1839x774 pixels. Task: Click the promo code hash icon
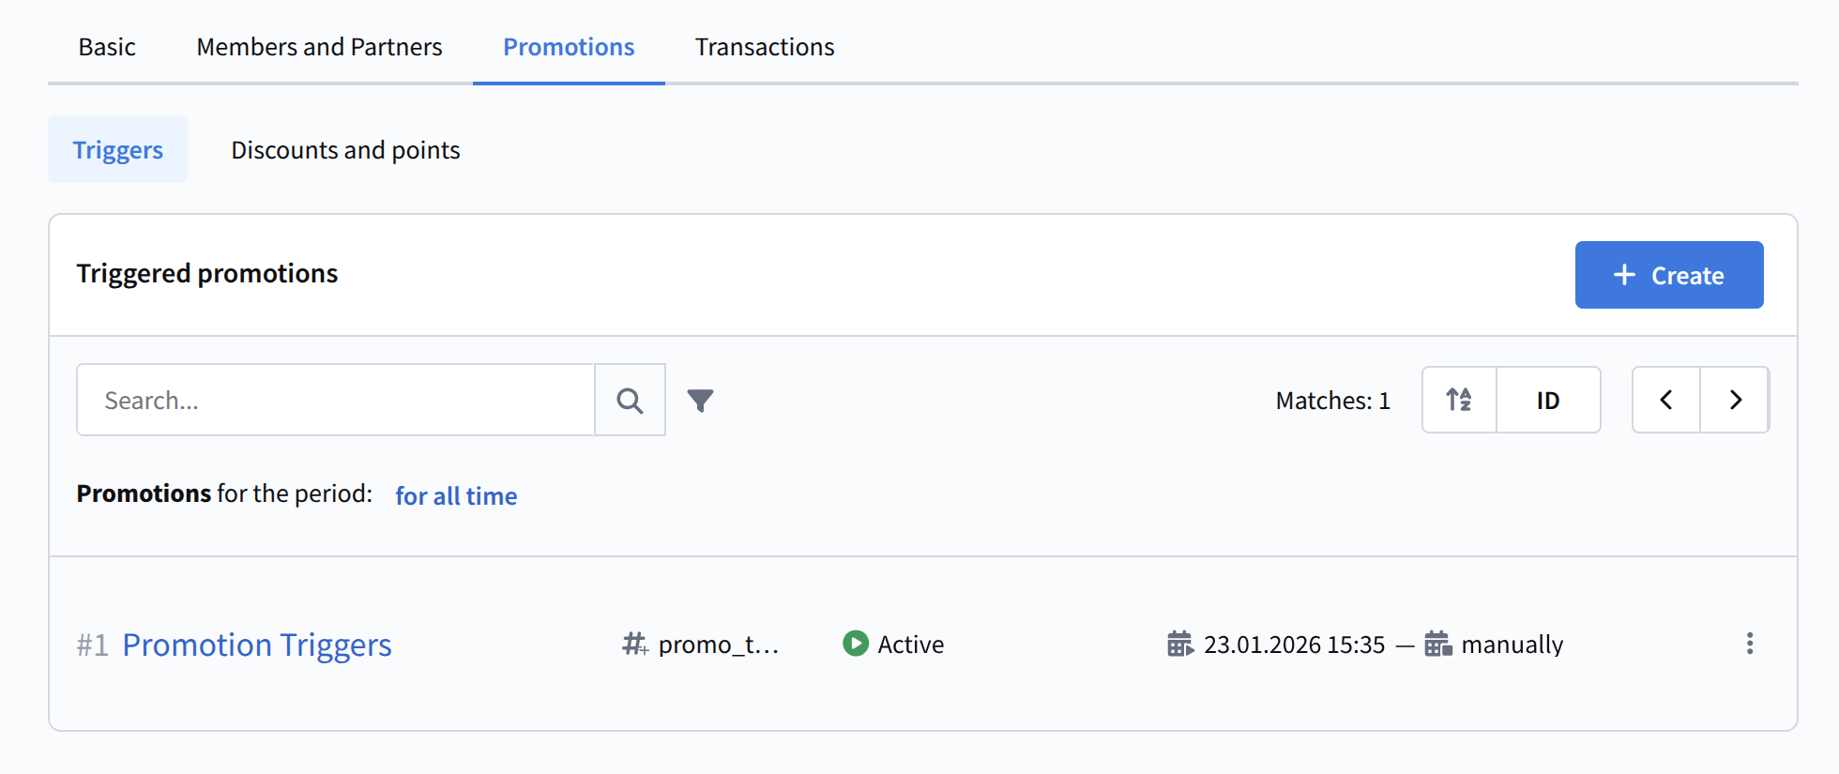635,645
